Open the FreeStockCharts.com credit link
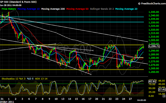166x103 pixels. click(152, 4)
